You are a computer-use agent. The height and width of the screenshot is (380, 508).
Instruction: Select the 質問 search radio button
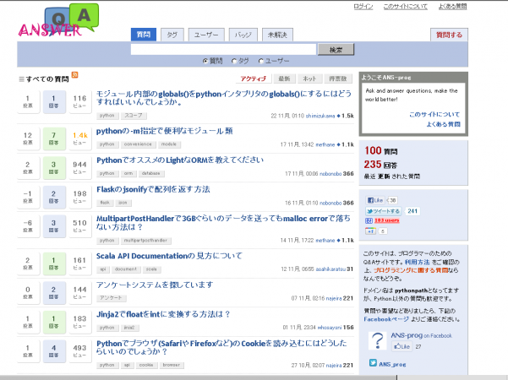tap(205, 61)
